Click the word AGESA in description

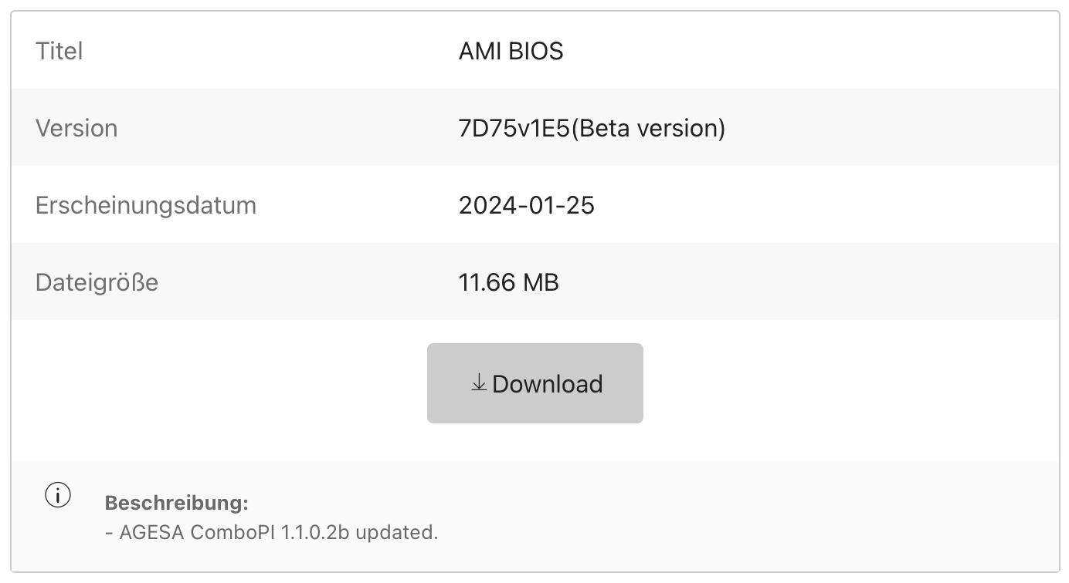pyautogui.click(x=151, y=532)
